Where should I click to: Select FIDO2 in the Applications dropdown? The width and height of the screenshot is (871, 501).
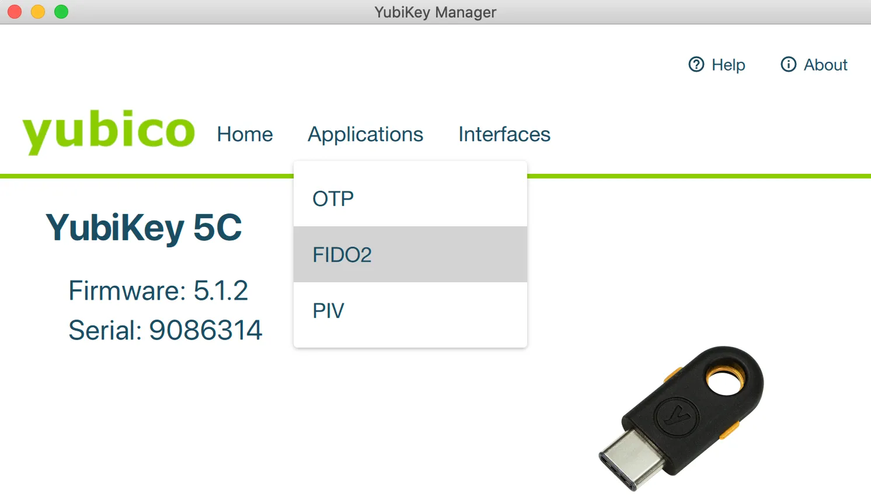tap(342, 255)
